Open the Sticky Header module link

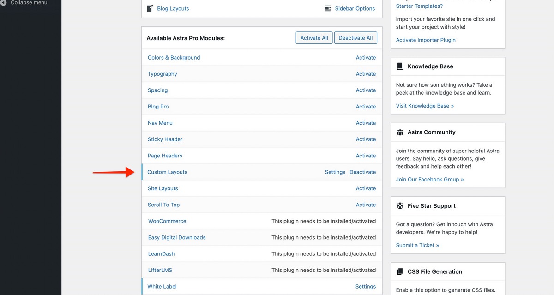point(165,139)
